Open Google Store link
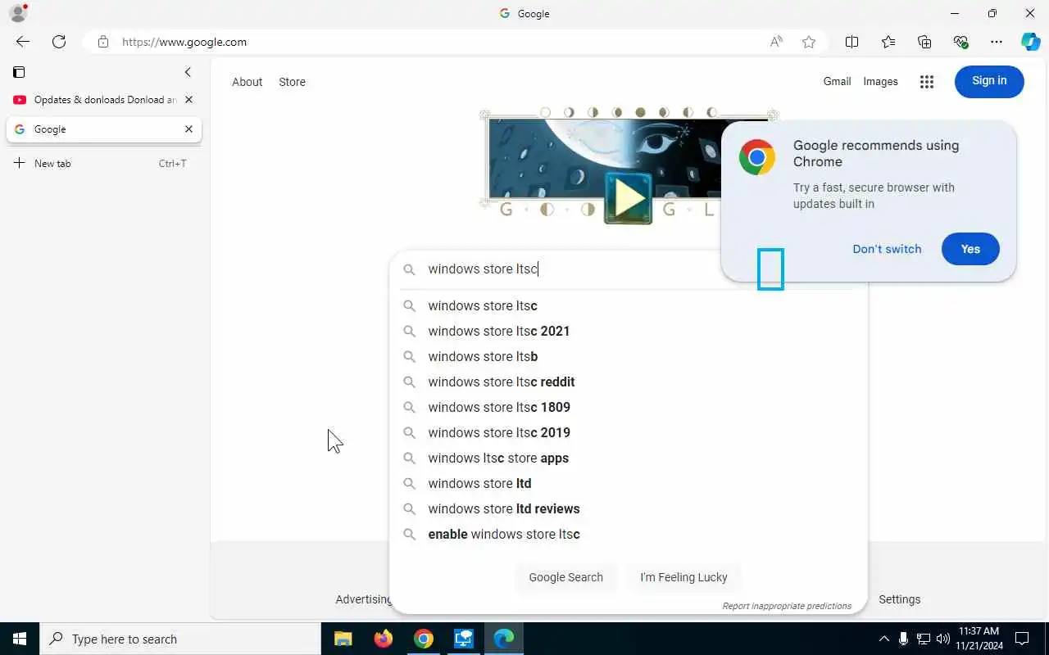The image size is (1049, 655). coord(292,82)
